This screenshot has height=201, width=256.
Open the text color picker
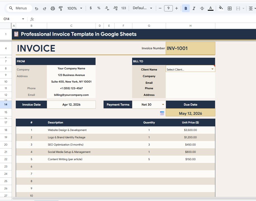coord(210,8)
